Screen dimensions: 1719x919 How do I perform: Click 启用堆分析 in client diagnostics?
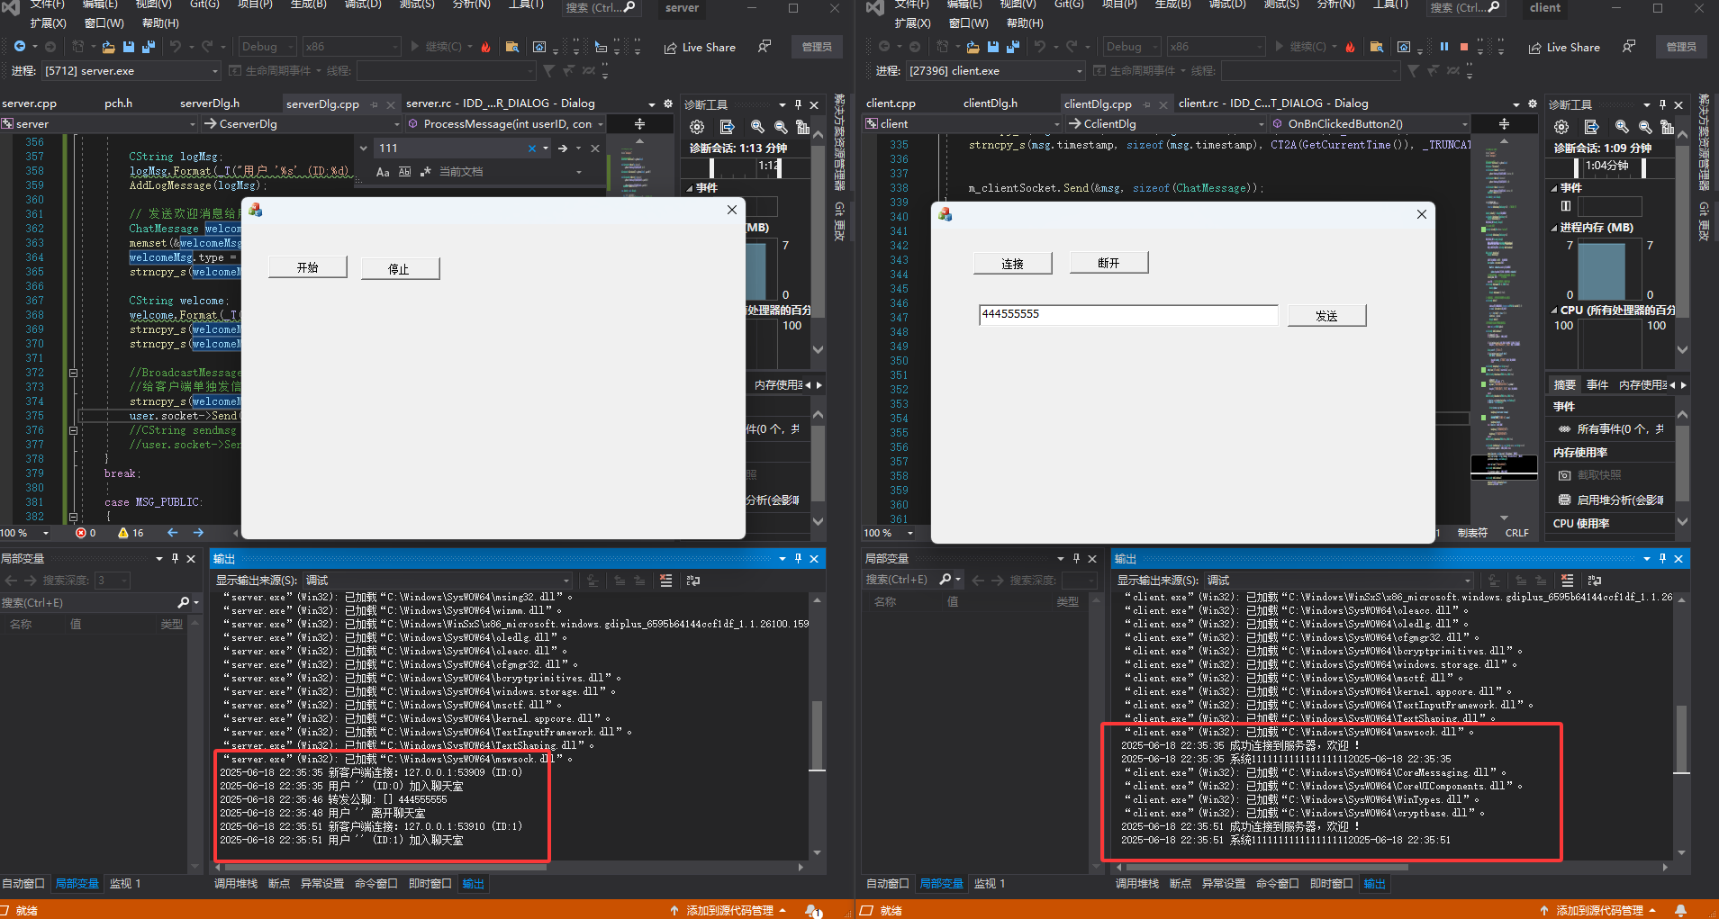[x=1612, y=500]
